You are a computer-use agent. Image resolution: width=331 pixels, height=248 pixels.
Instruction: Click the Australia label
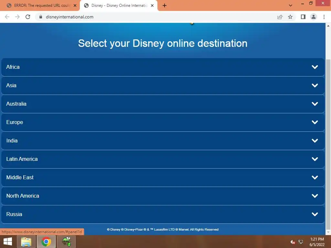click(16, 104)
